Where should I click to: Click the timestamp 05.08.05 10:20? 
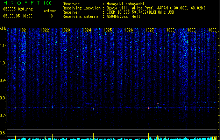(18, 16)
